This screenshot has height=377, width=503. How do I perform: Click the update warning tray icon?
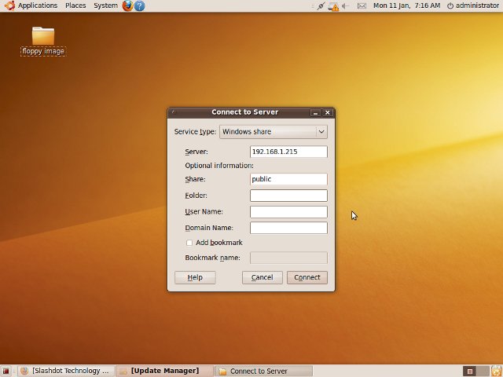333,5
